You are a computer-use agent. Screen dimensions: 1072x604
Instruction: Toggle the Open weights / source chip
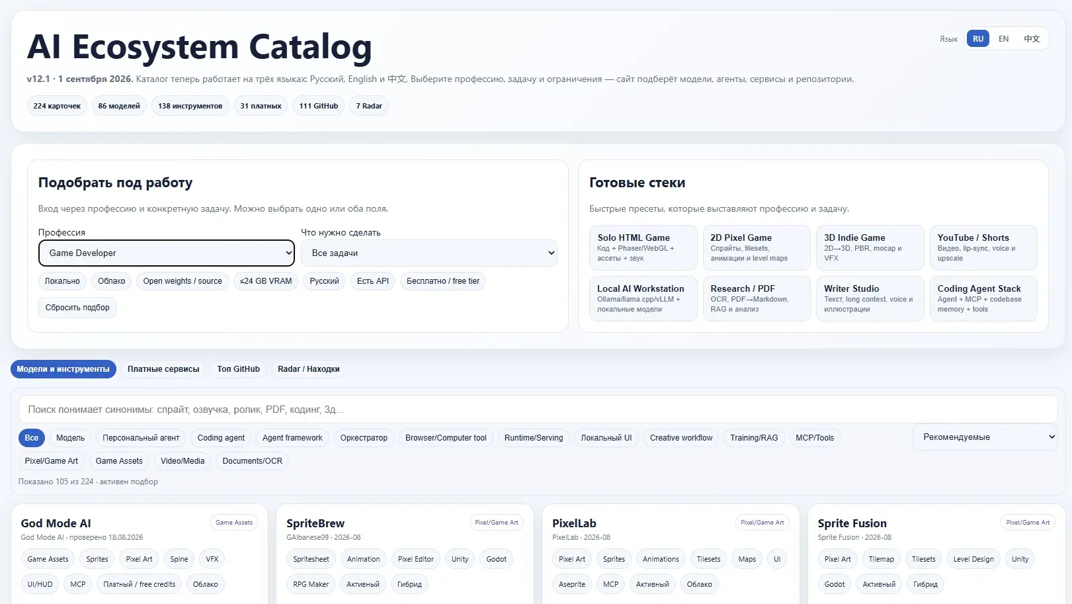pos(183,281)
